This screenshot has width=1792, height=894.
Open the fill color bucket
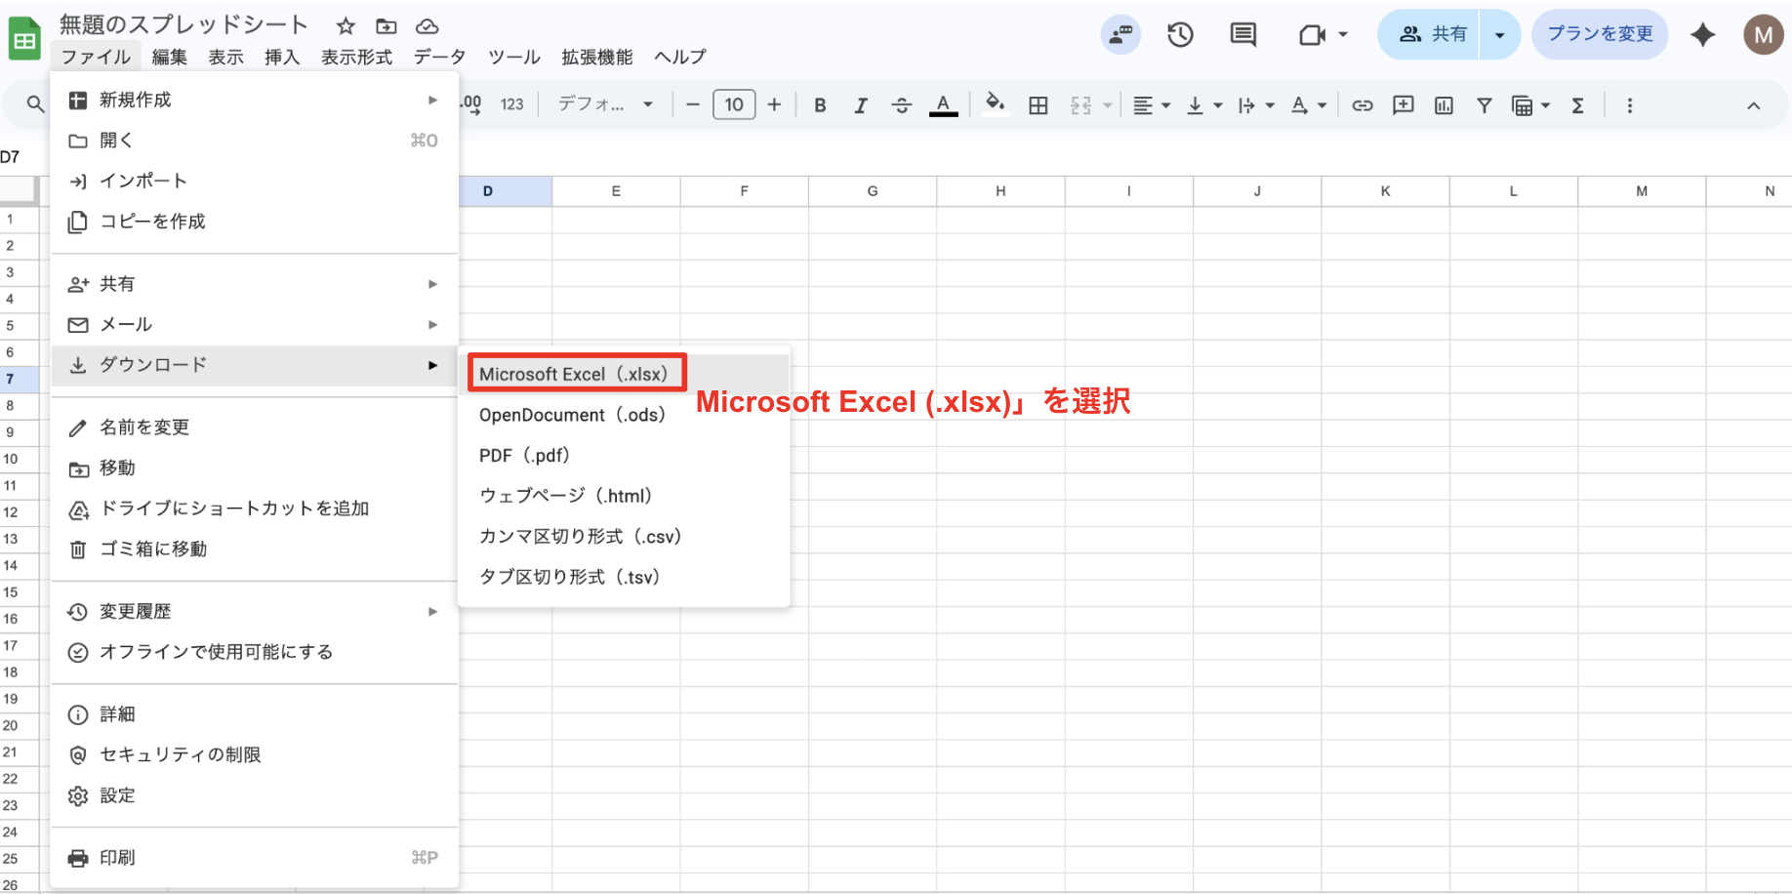tap(995, 103)
